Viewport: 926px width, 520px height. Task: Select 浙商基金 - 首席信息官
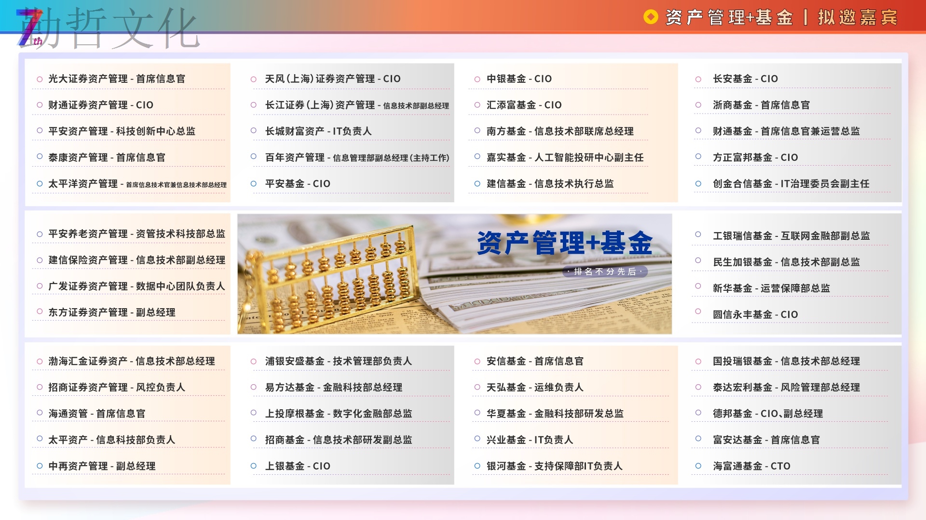(762, 105)
